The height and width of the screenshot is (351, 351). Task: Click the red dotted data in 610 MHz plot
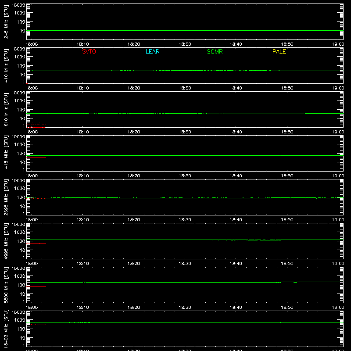[x=36, y=125]
